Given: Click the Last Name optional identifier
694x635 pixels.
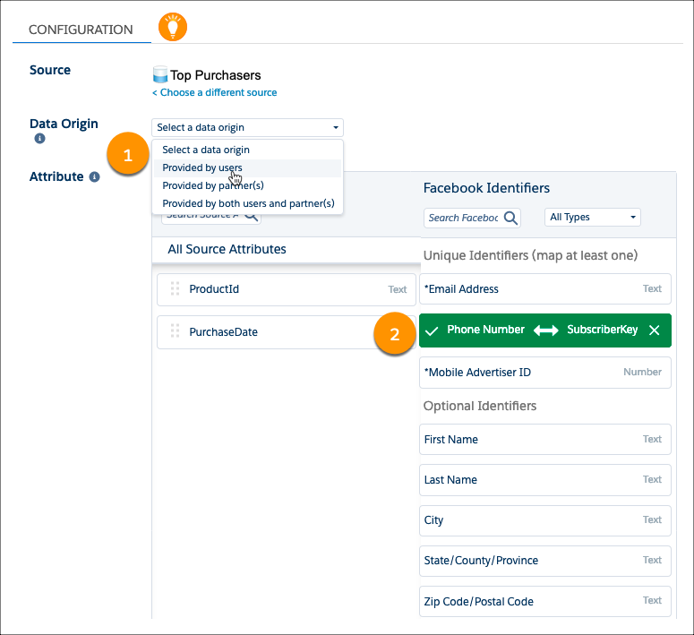Looking at the screenshot, I should pyautogui.click(x=545, y=480).
